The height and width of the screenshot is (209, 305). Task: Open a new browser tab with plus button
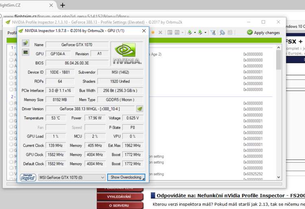63,5
